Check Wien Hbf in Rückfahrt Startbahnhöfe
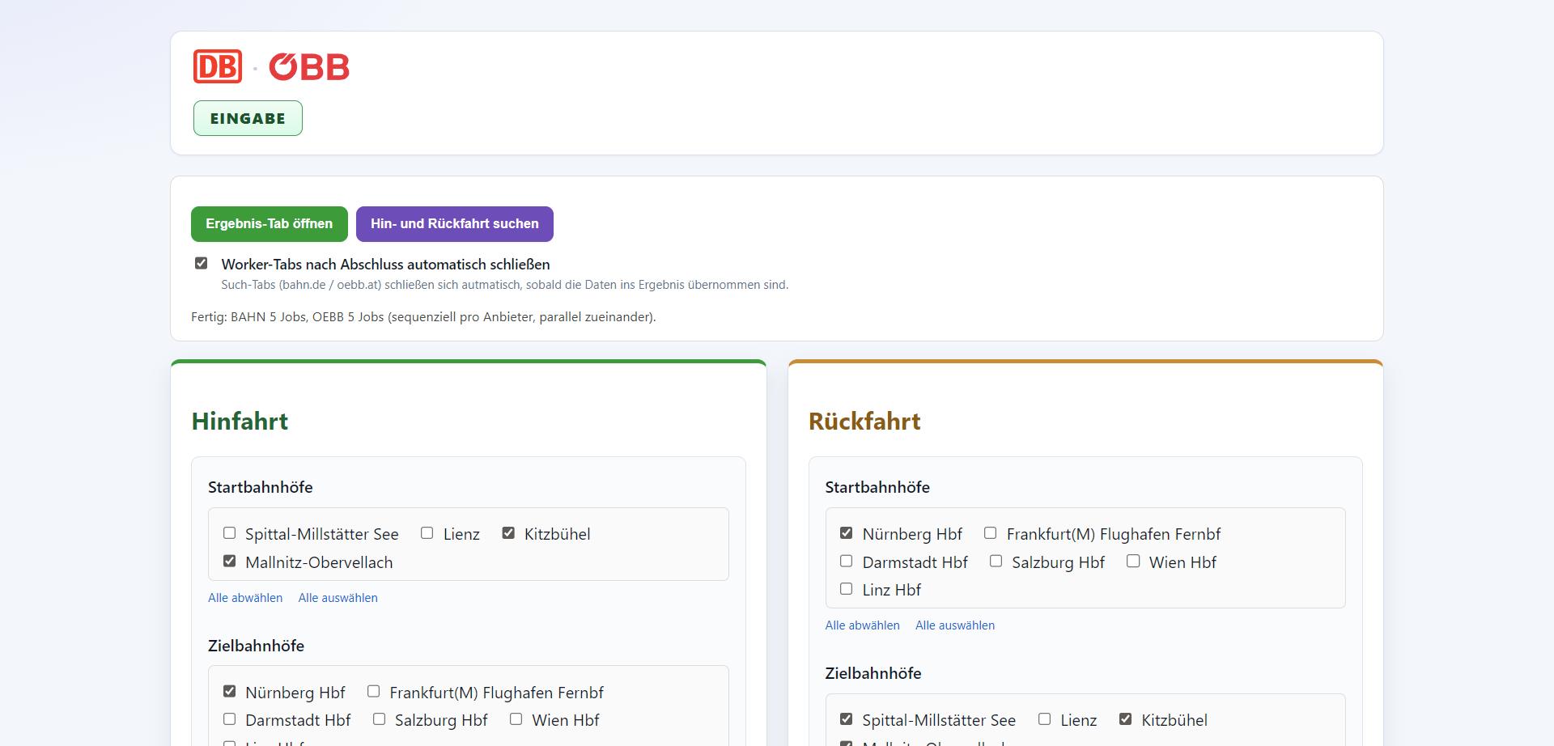Screen dimensions: 1554x746 (x=1134, y=561)
